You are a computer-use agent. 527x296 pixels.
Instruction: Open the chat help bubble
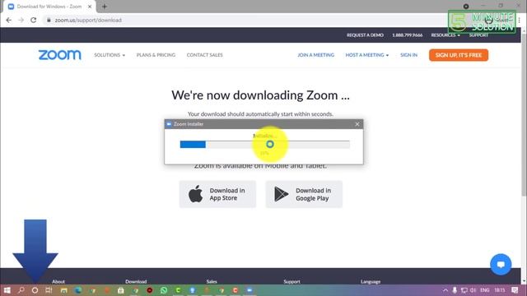coord(501,265)
